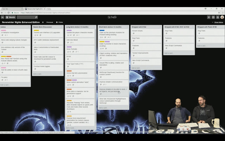The width and height of the screenshot is (225, 141).
Task: Open Combat mode toggles card
Action: coord(48,68)
